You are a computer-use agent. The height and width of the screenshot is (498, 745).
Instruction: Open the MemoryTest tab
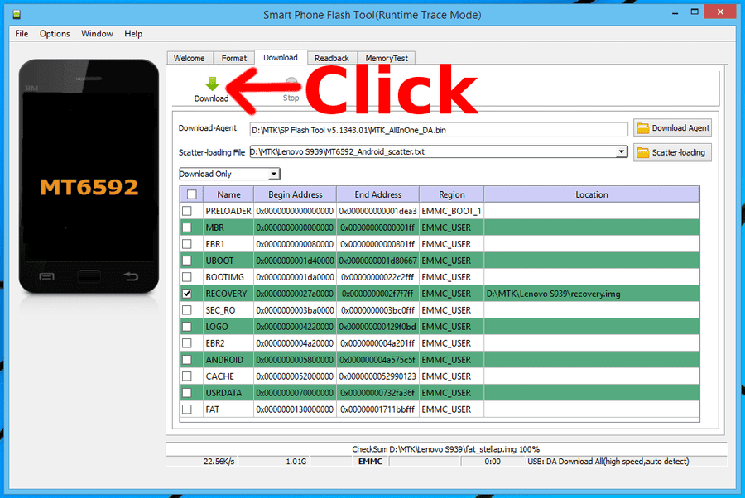point(387,58)
